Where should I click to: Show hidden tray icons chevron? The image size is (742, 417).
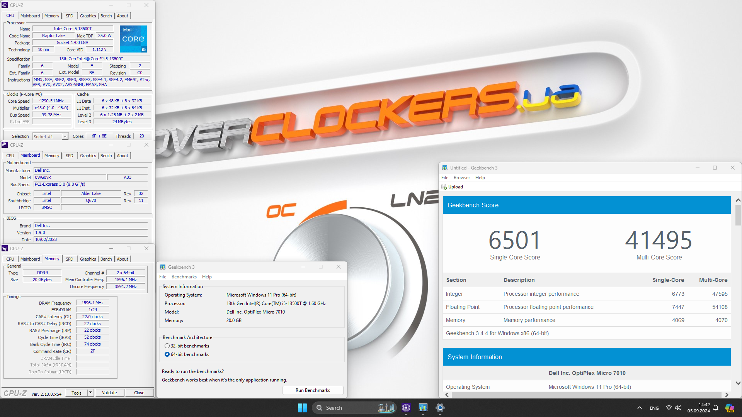[x=640, y=408]
